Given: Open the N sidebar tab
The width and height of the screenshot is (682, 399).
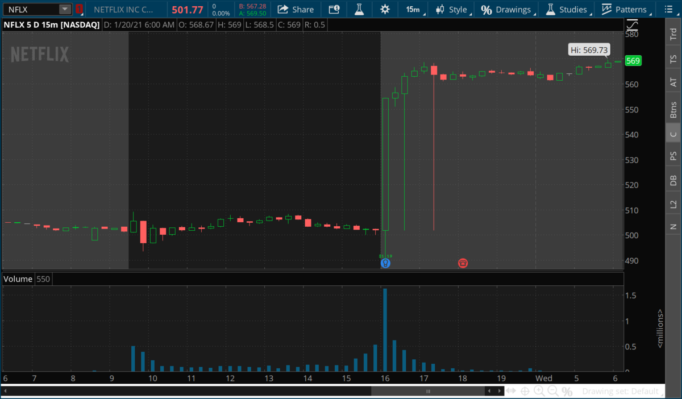Looking at the screenshot, I should (673, 226).
